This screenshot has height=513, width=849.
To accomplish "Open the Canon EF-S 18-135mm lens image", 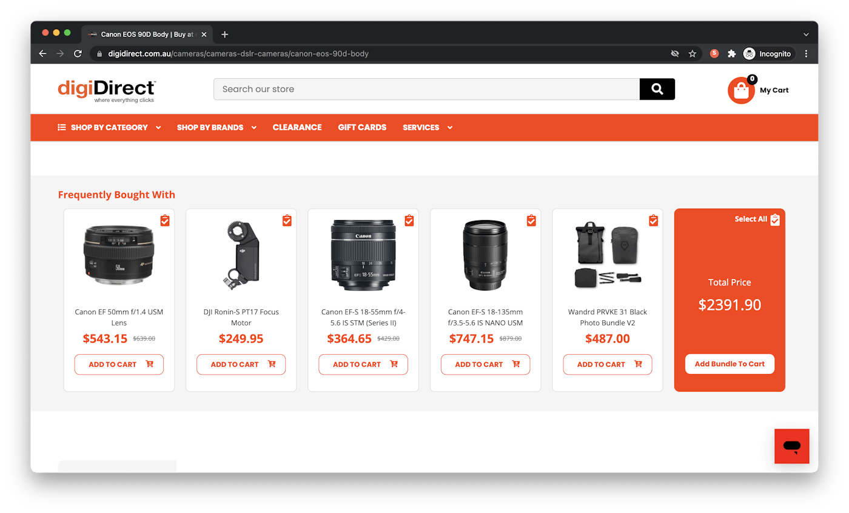I will click(x=485, y=255).
